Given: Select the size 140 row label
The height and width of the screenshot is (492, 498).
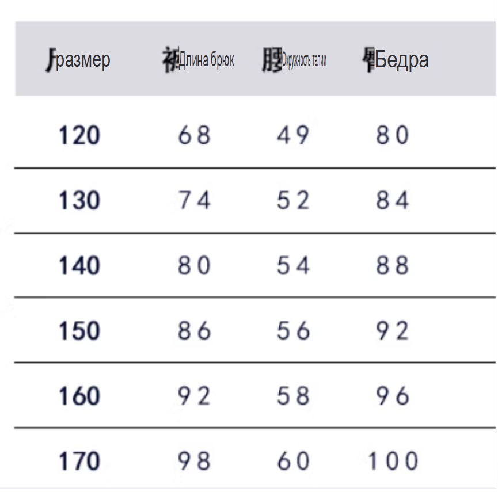Looking at the screenshot, I should pos(79,266).
